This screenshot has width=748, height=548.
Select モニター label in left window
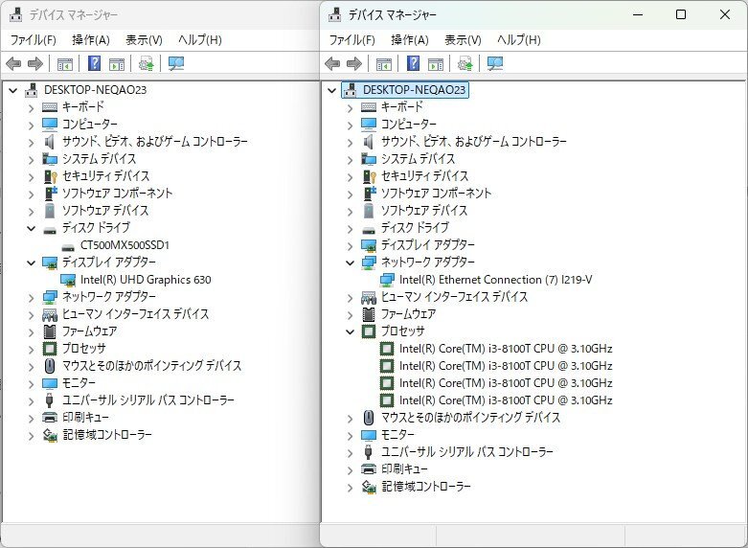point(79,383)
